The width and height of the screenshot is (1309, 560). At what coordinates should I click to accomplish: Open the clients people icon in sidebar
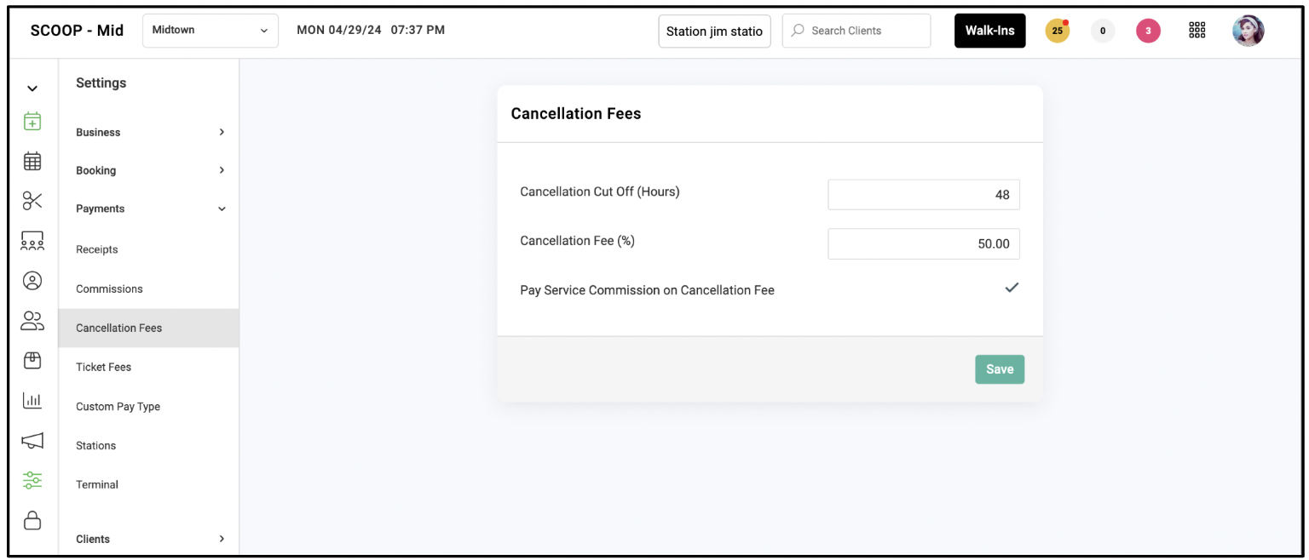tap(32, 321)
